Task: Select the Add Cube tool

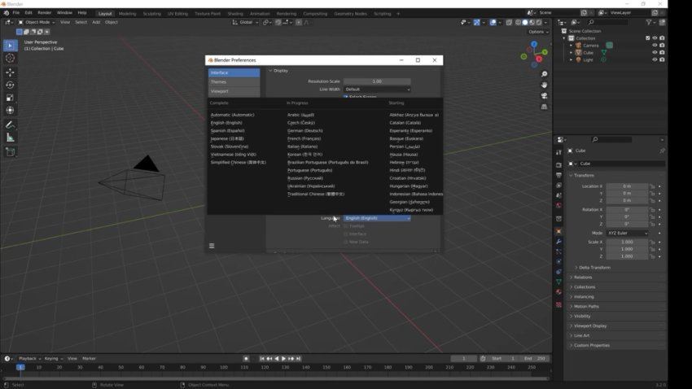Action: pyautogui.click(x=10, y=152)
